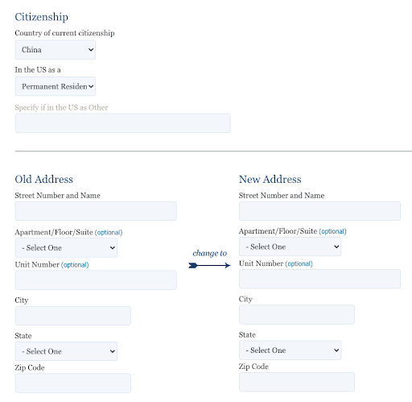The image size is (412, 402).
Task: Open Country of current citizenship dropdown
Action: (56, 50)
